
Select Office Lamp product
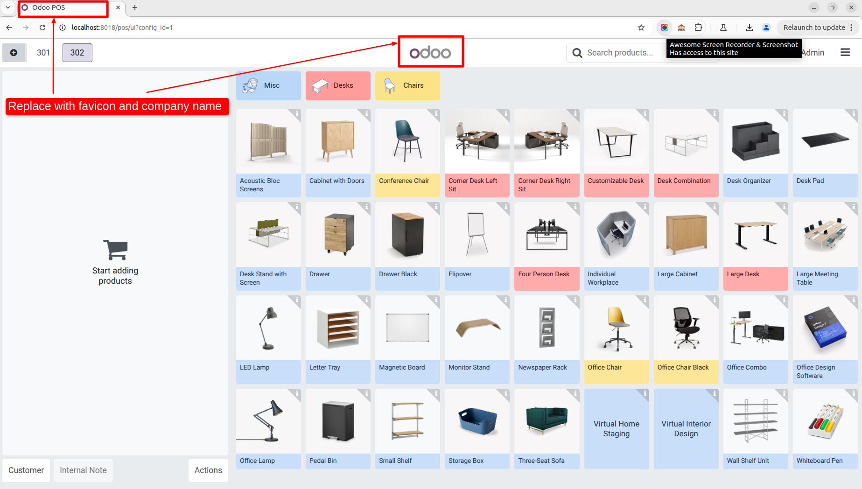268,429
